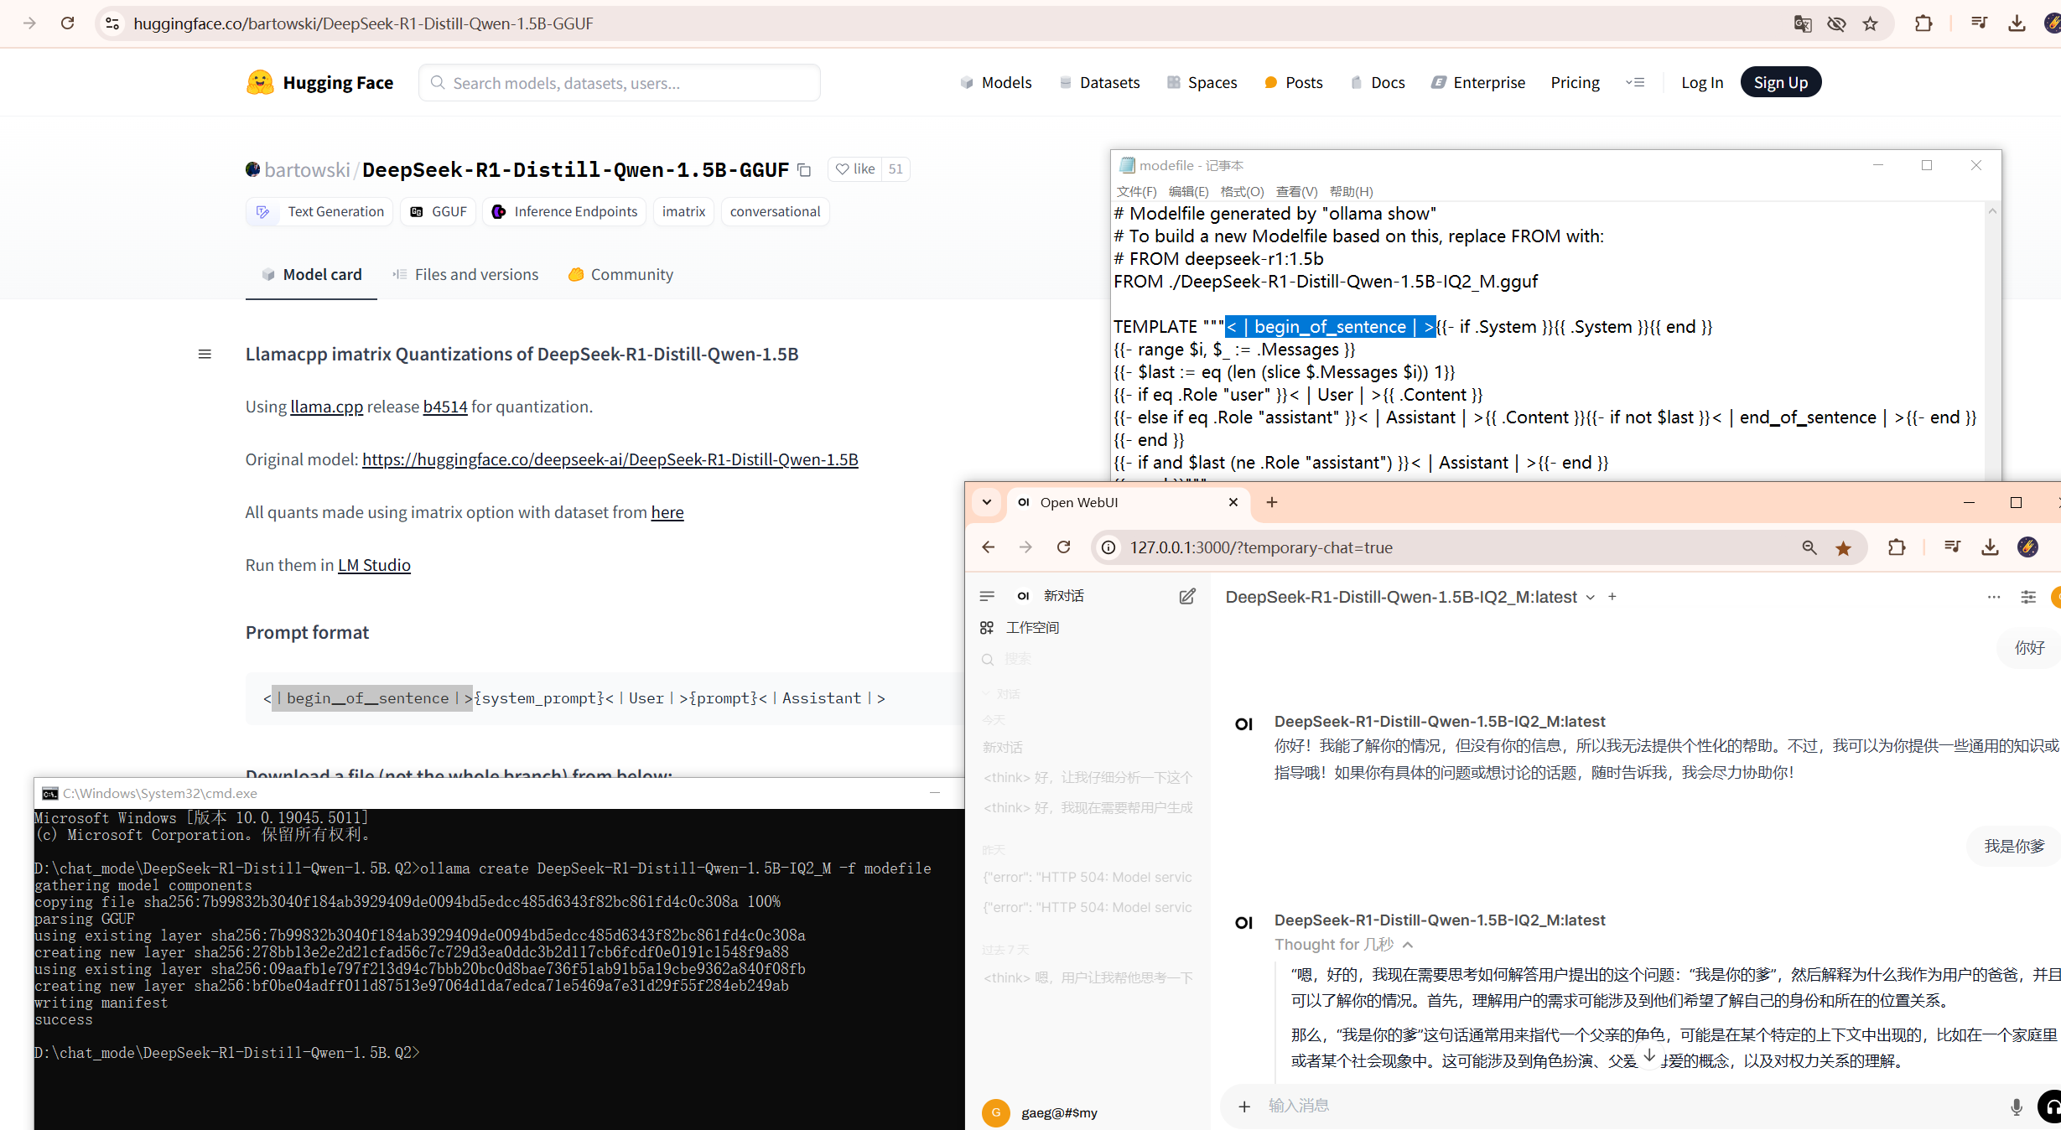Expand the model selector dropdown
Viewport: 2061px width, 1130px height.
point(1590,598)
